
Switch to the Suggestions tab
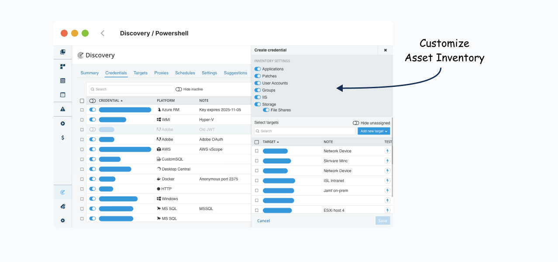236,73
